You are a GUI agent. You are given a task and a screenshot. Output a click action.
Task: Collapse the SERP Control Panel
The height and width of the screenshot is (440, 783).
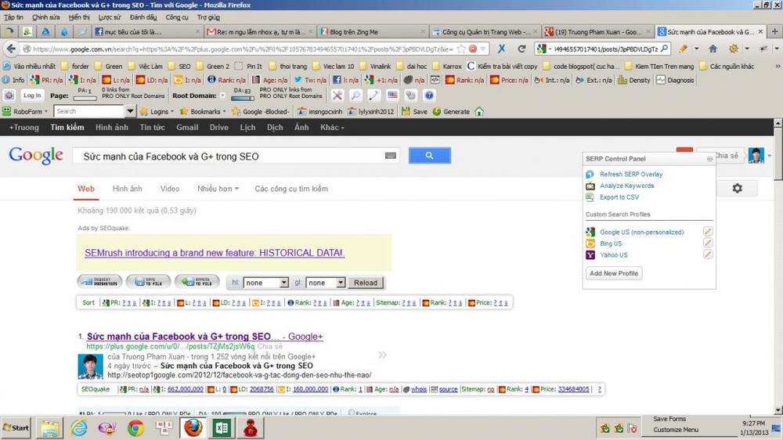[709, 159]
